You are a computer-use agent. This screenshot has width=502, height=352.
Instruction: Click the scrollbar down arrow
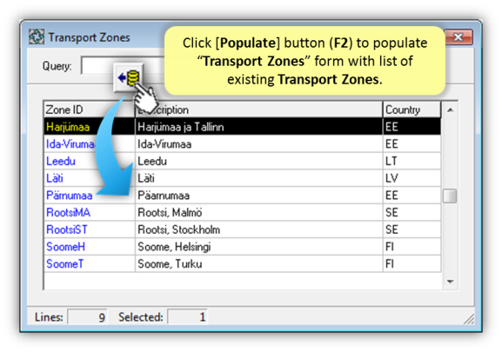pyautogui.click(x=450, y=282)
